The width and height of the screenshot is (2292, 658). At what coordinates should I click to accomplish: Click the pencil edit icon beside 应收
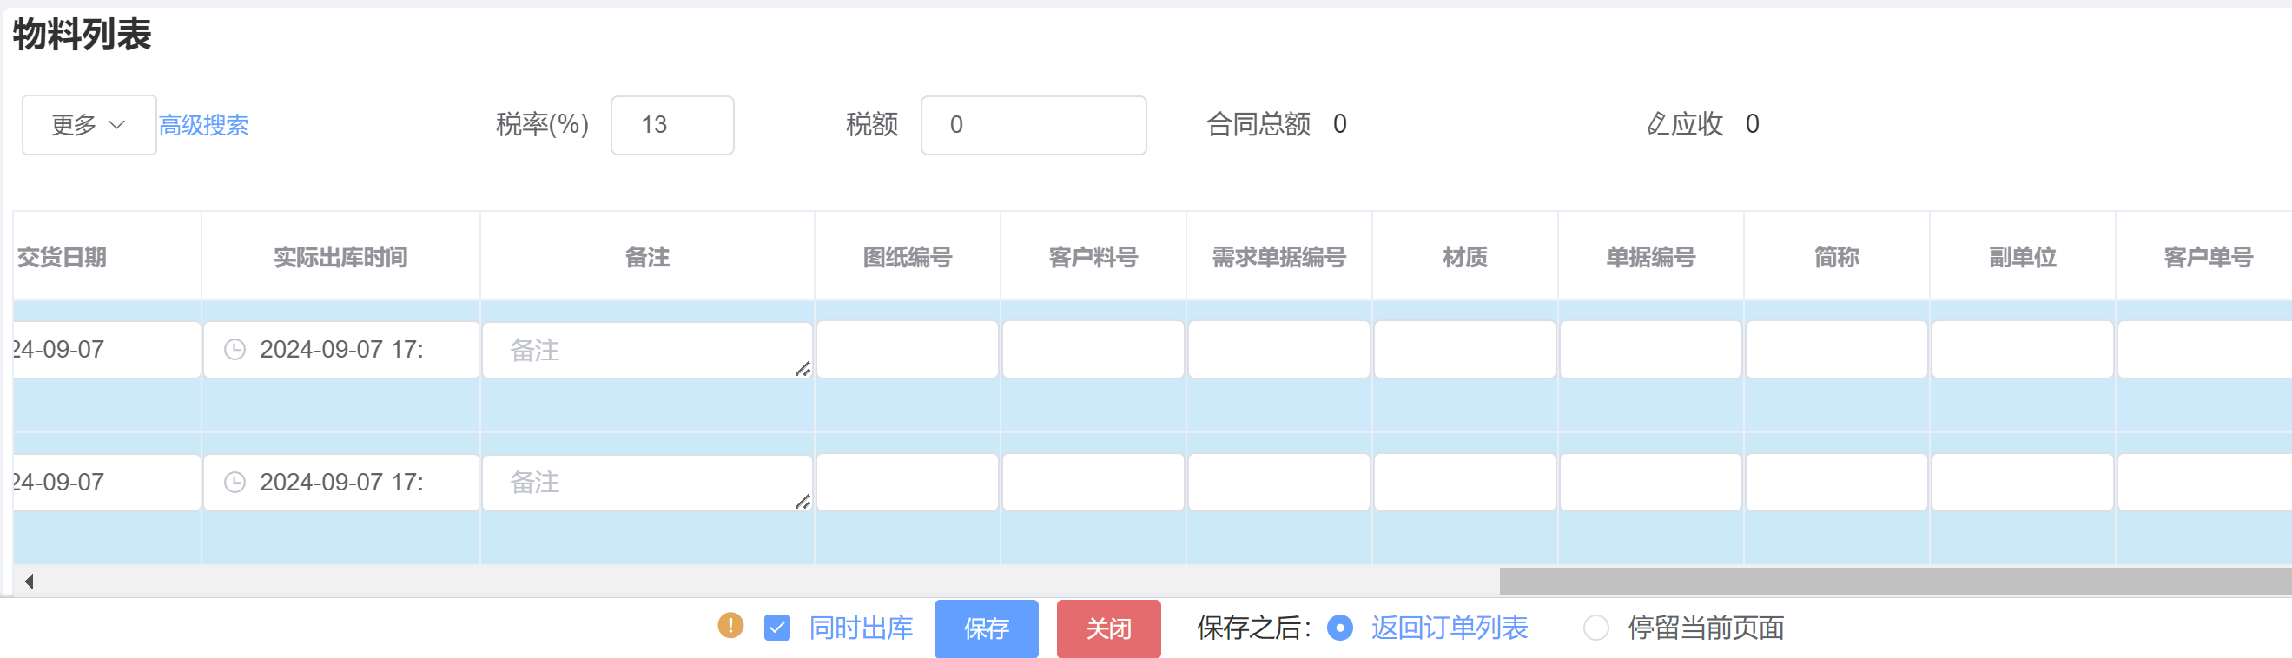(1657, 123)
